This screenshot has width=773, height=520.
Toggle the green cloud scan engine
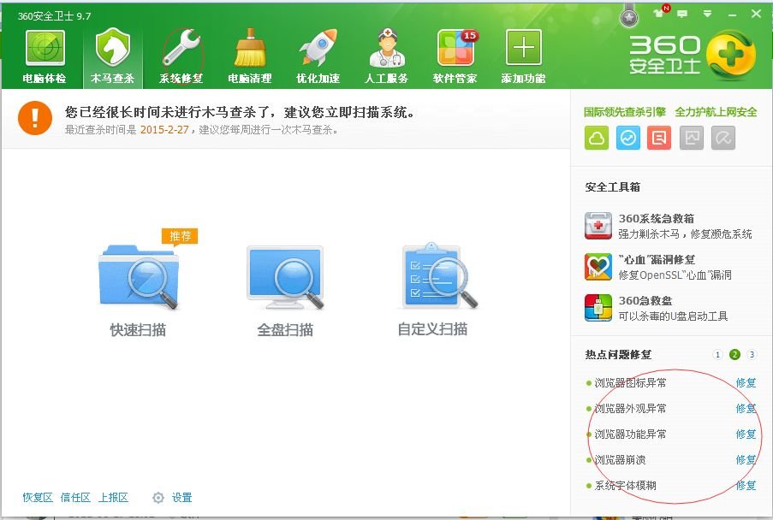596,137
